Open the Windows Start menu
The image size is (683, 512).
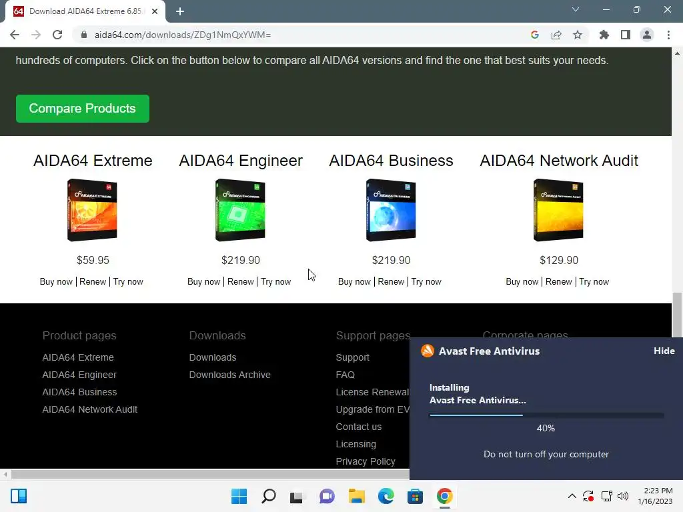(239, 496)
